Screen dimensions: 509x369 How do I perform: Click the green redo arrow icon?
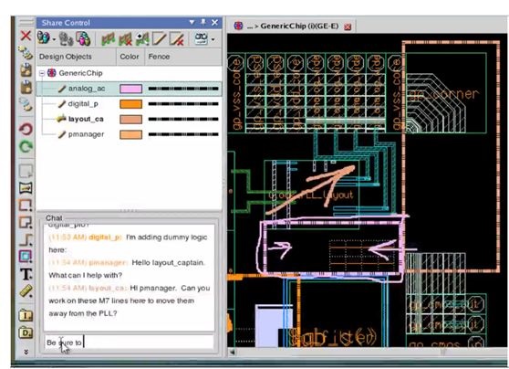tap(26, 146)
